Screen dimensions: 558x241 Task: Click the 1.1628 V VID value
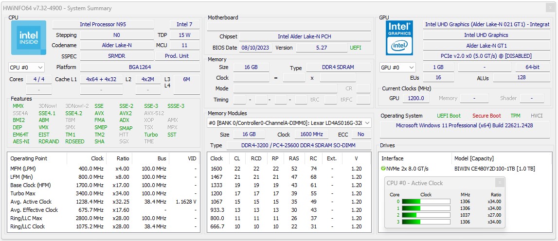click(186, 202)
